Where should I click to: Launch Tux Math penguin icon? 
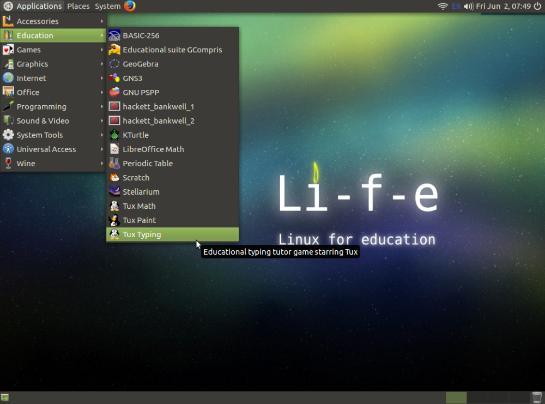[114, 206]
